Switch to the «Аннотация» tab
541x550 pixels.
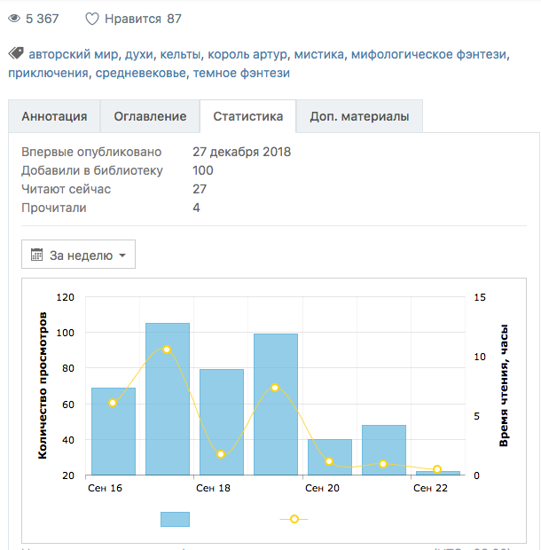(x=54, y=116)
